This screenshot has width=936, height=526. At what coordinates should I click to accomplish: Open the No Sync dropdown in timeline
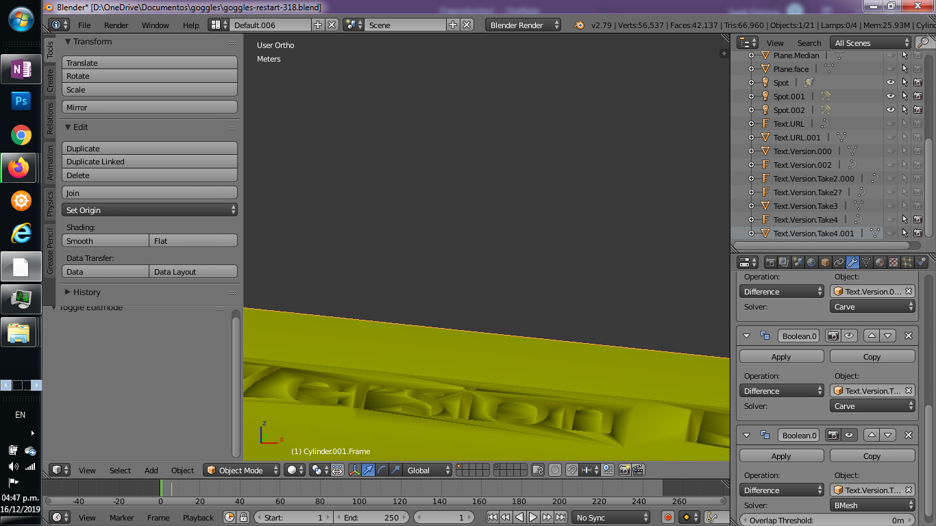pos(611,518)
